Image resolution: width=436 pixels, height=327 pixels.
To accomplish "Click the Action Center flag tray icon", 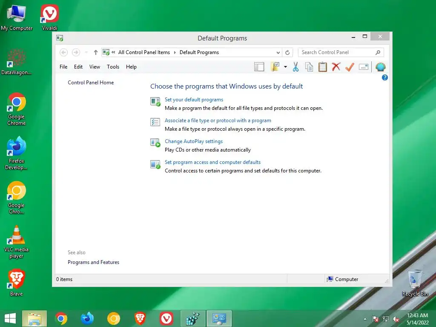I will pyautogui.click(x=376, y=319).
